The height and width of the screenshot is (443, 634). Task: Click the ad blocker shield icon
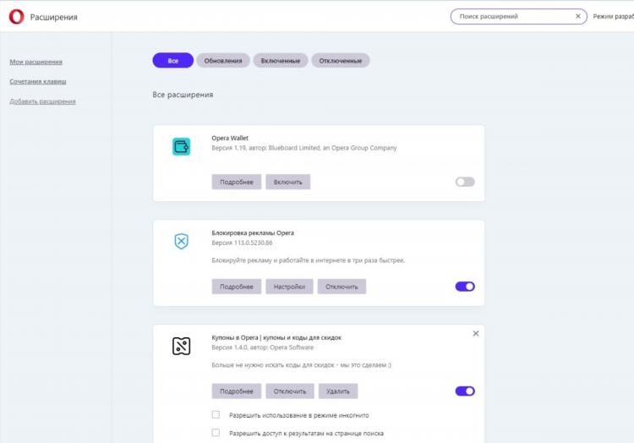(181, 241)
